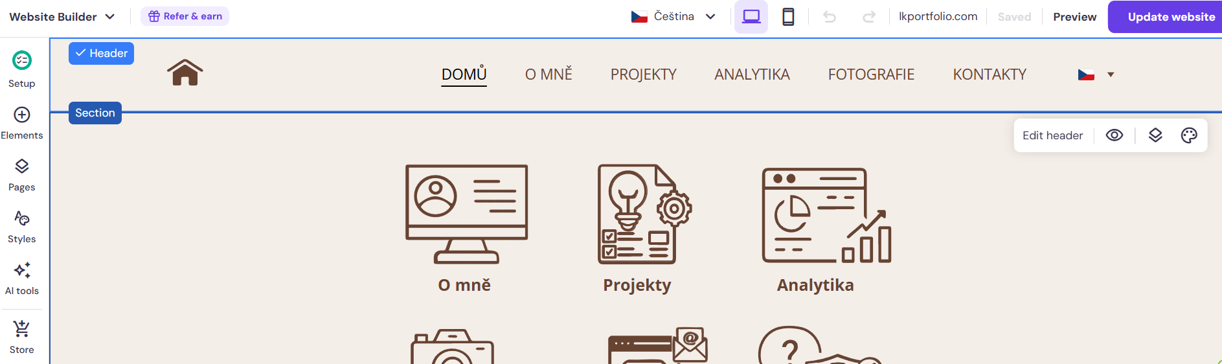
Task: Expand the site language flag dropdown arrow
Action: tap(1111, 74)
